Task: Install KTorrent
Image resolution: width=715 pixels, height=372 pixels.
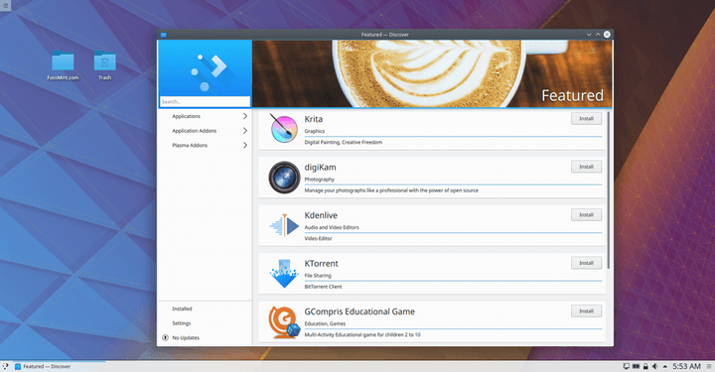Action: (x=586, y=263)
